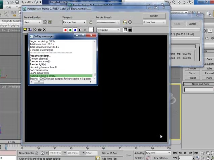Toggle the UI overlay button next to RGB Alpha

point(125,30)
